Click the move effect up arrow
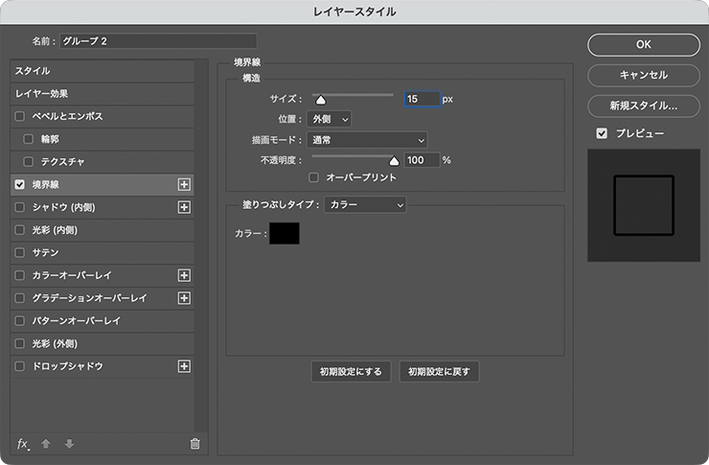The height and width of the screenshot is (465, 709). point(46,444)
